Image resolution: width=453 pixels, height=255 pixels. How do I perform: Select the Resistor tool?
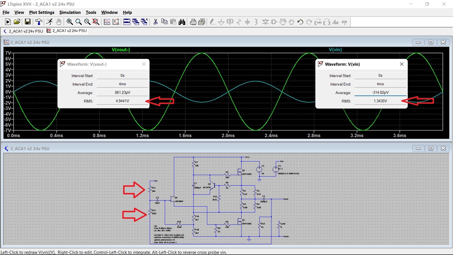(x=239, y=22)
